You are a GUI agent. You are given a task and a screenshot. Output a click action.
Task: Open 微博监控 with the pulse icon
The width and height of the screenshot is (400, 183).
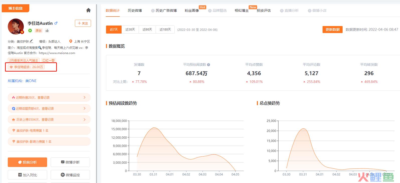click(70, 175)
